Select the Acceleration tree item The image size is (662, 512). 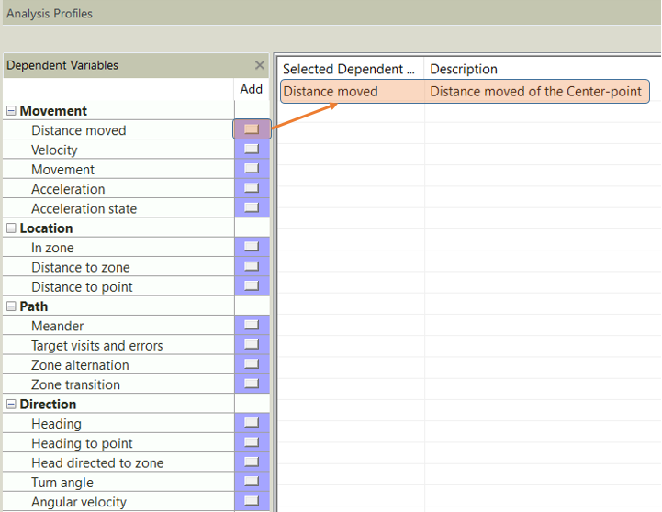[68, 189]
